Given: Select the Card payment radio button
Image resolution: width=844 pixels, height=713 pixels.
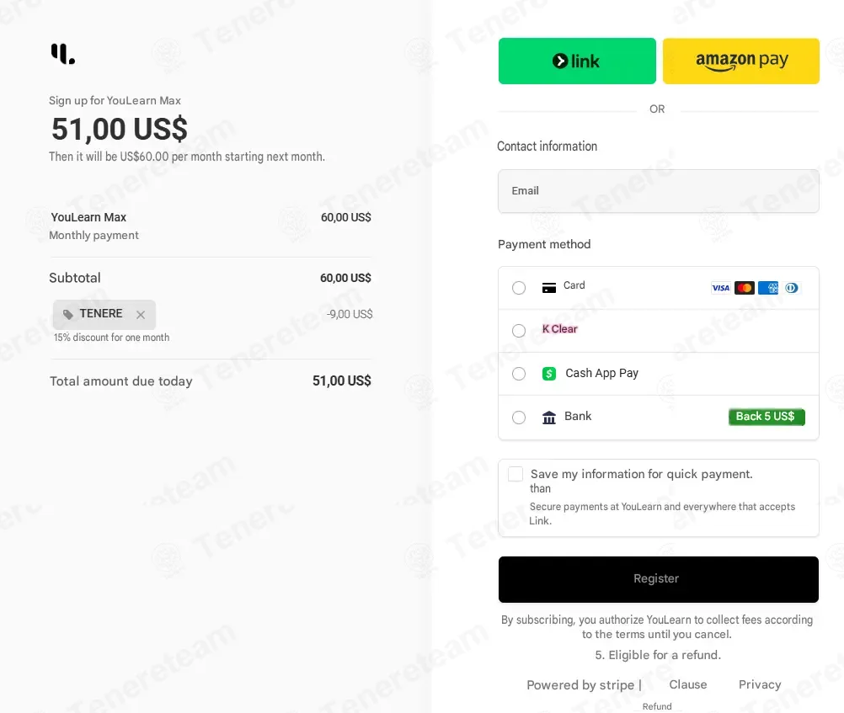Looking at the screenshot, I should point(519,288).
